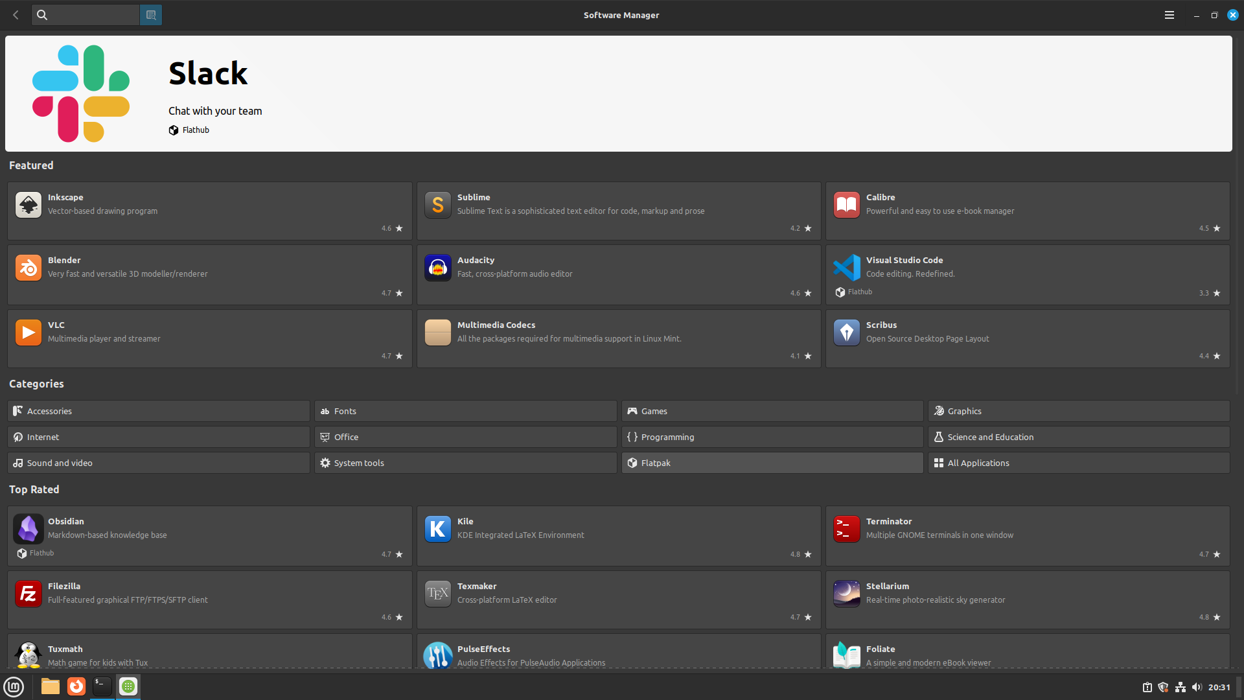Open the Texmaker TeX icon
Viewport: 1244px width, 700px height.
(438, 594)
